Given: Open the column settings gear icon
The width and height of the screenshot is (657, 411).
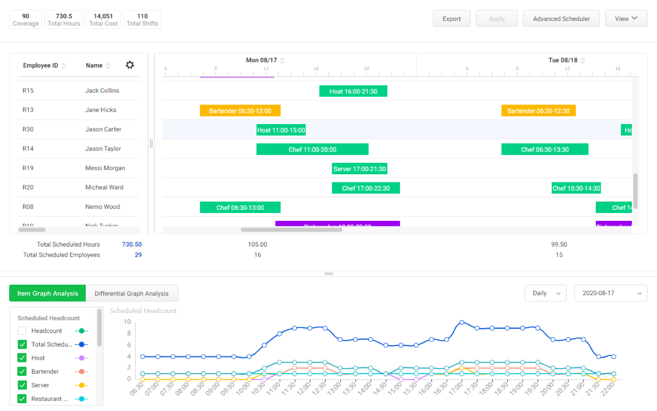Looking at the screenshot, I should [130, 65].
